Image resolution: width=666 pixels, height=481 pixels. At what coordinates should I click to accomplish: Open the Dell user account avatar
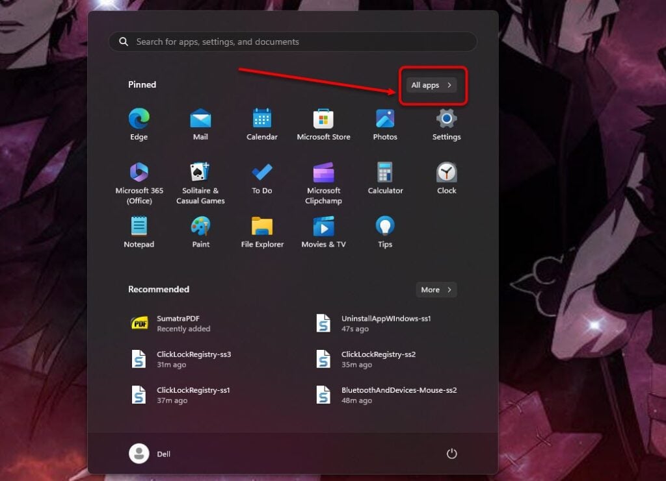tap(139, 454)
